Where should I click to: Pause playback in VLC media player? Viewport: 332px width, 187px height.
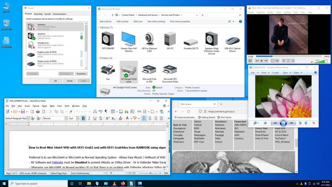click(x=250, y=61)
